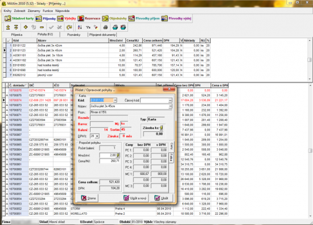Open the A-Z sort tool
Image resolution: width=313 pixels, height=225 pixels.
(x=80, y=27)
